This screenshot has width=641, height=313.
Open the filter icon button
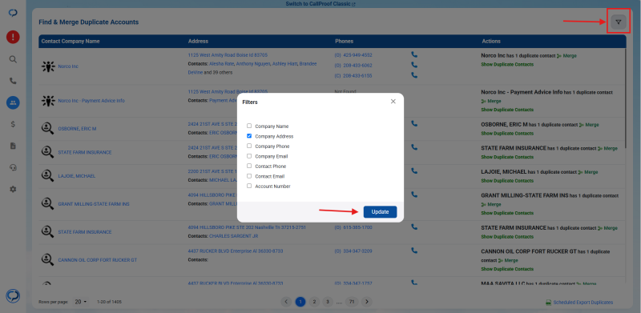pyautogui.click(x=618, y=22)
